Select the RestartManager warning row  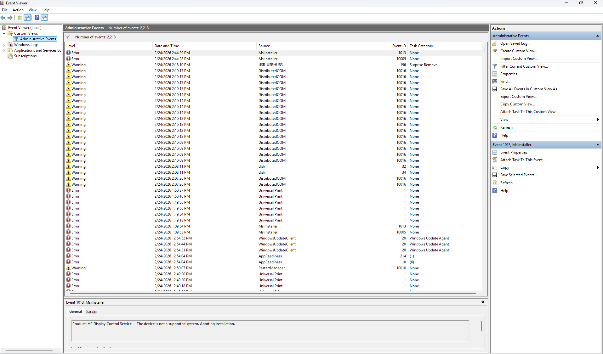273,268
